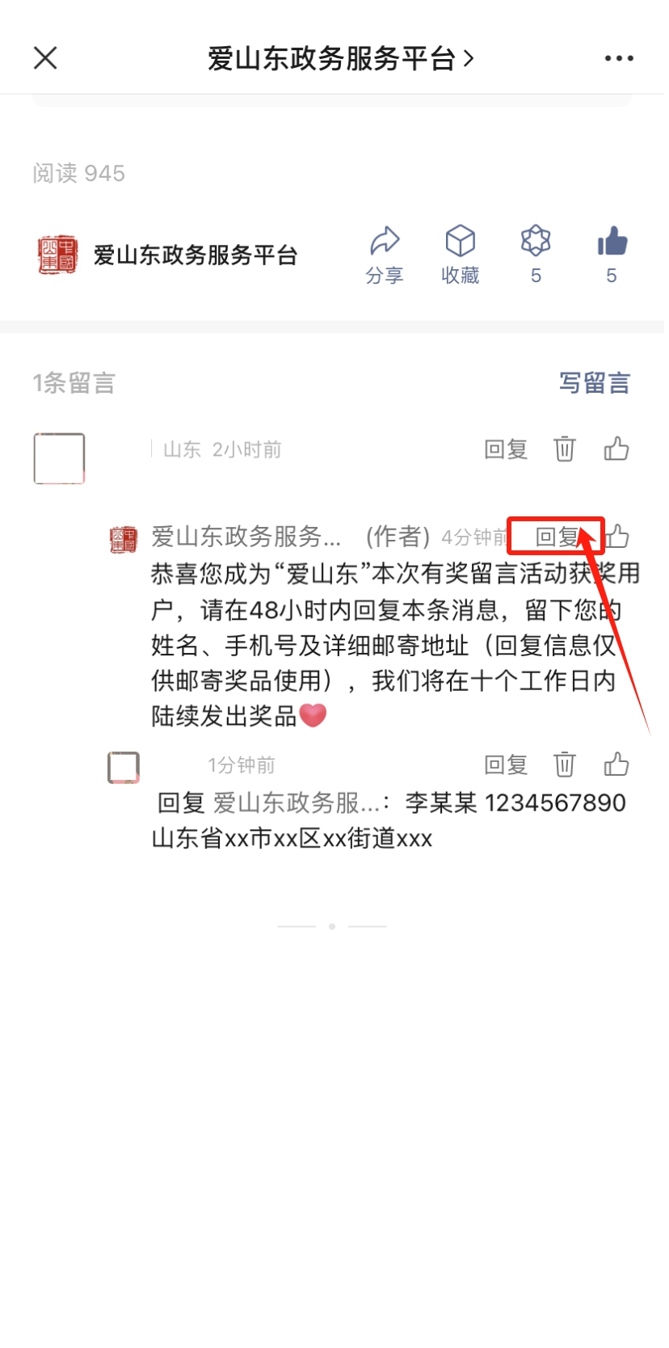Viewport: 669px width, 1348px height.
Task: Close the article with the X icon
Action: click(45, 58)
